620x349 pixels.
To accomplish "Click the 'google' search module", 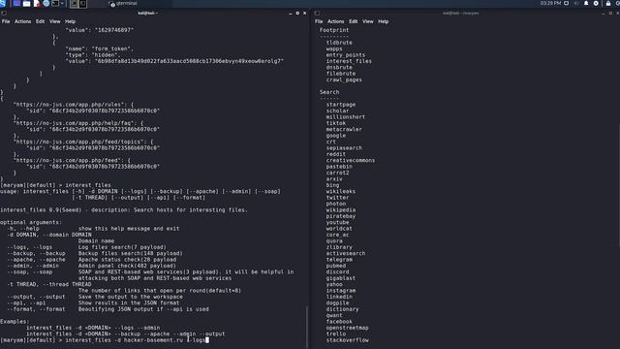I will (x=336, y=136).
